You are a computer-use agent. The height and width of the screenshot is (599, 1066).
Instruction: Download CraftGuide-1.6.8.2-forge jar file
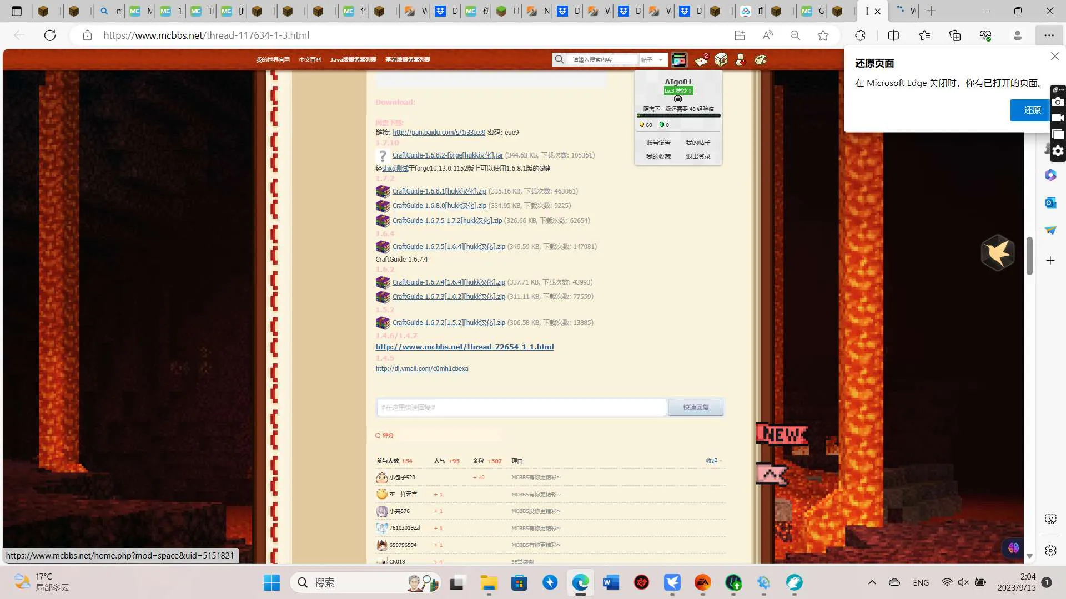point(447,155)
